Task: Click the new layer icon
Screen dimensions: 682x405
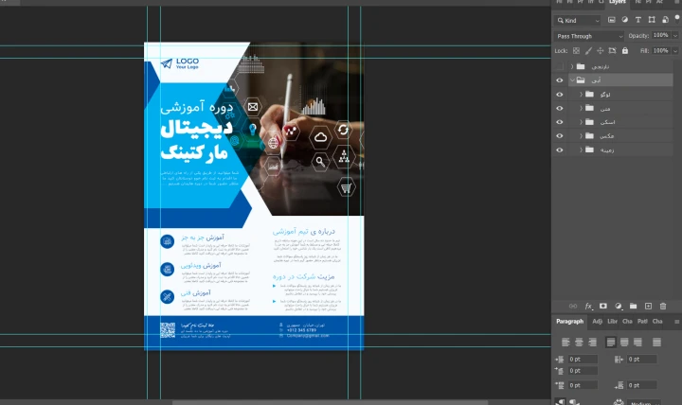Action: [648, 306]
